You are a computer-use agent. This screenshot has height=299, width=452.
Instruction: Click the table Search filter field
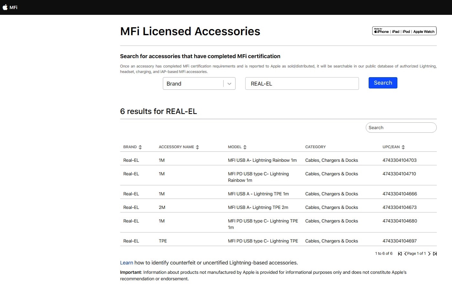[x=401, y=128]
